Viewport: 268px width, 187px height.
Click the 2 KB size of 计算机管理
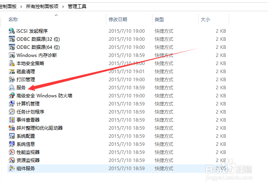coord(221,104)
